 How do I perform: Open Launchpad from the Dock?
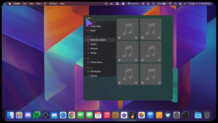coord(19,115)
